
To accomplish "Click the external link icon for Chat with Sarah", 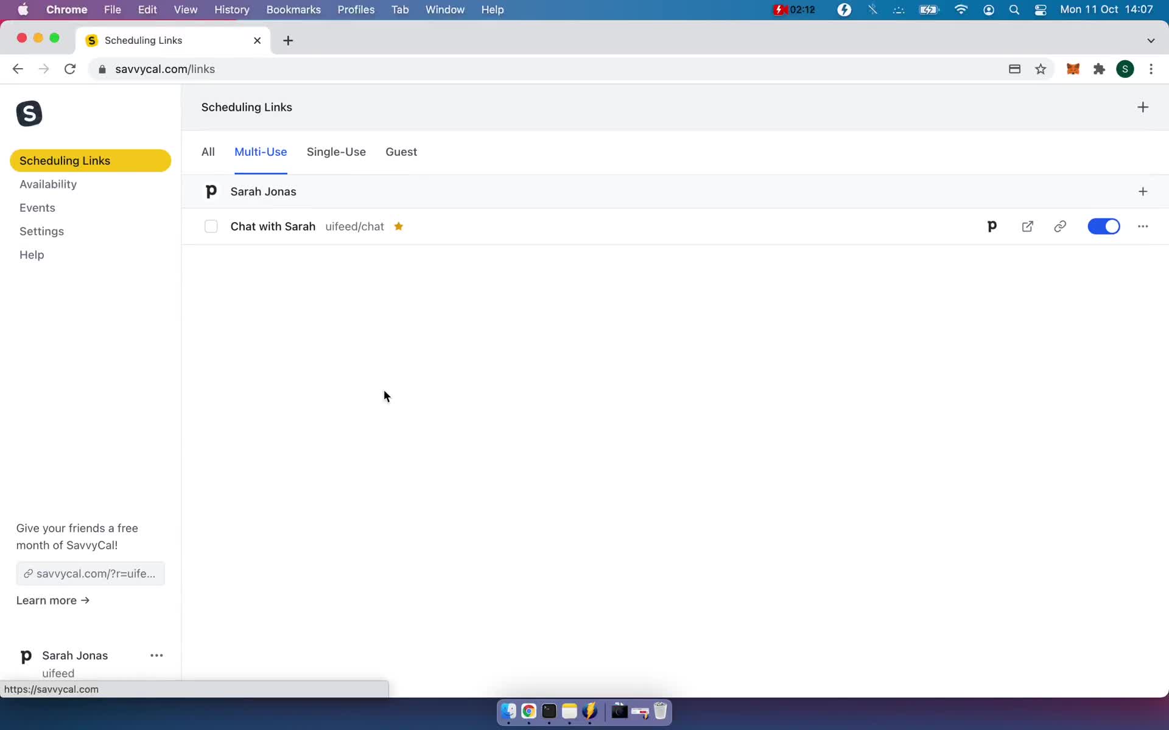I will (x=1027, y=226).
